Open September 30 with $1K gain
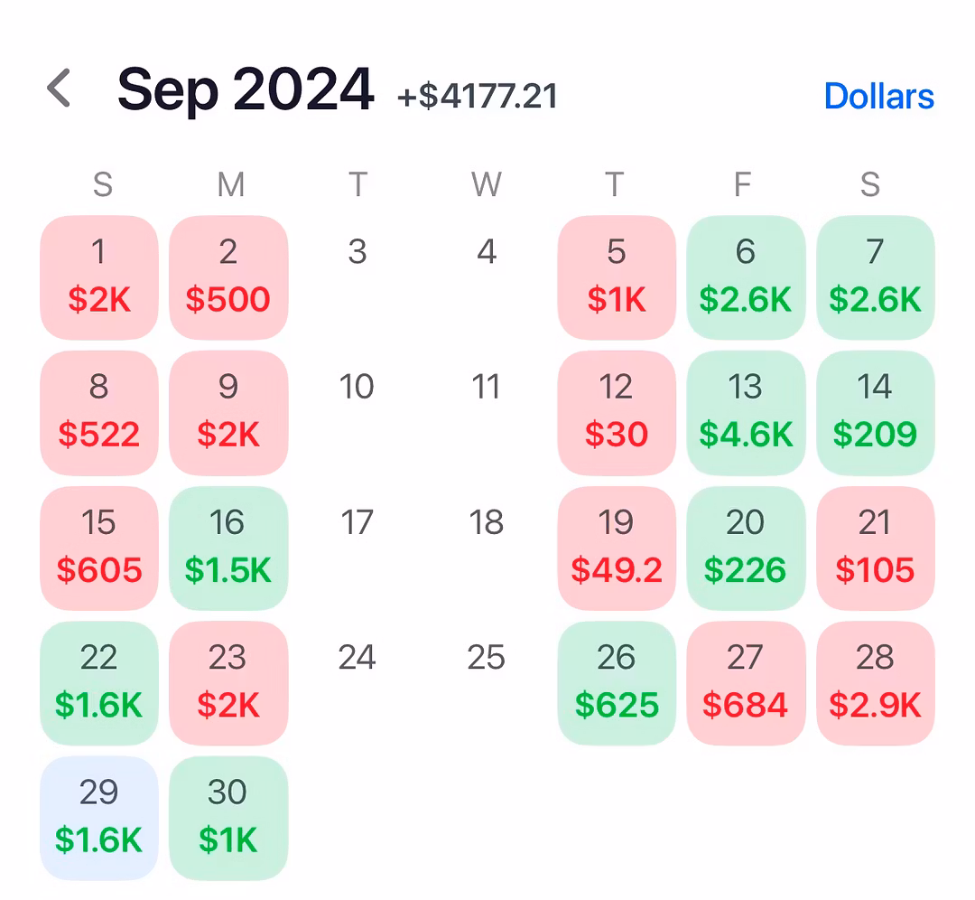The image size is (975, 900). tap(228, 818)
